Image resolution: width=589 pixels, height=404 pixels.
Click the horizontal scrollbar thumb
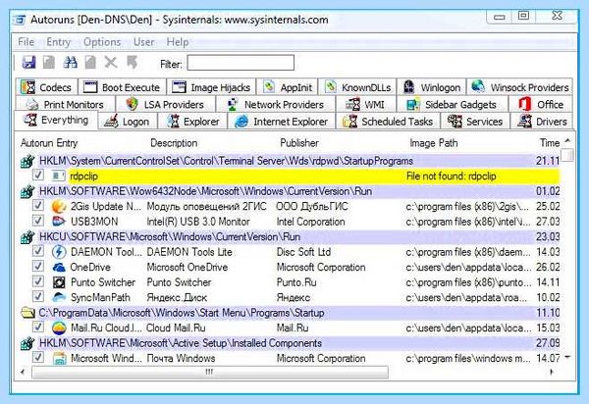[210, 372]
